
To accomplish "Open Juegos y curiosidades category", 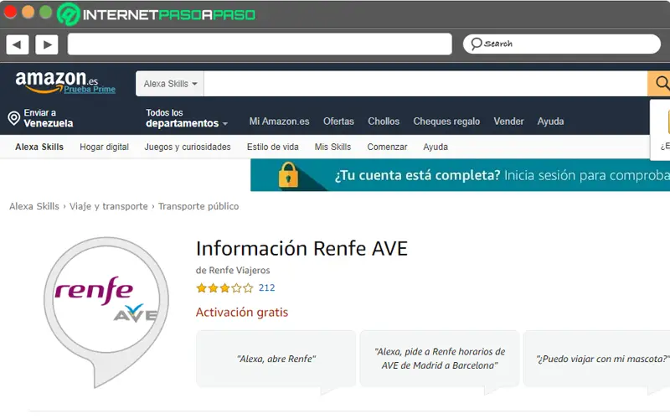I will coord(188,147).
